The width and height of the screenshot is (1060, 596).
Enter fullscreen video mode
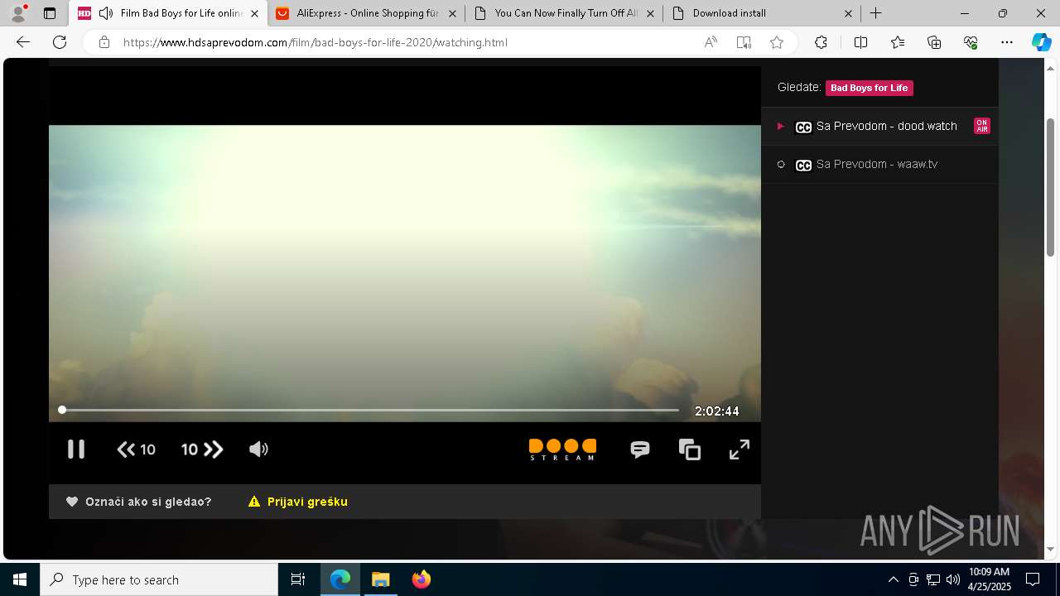coord(740,449)
